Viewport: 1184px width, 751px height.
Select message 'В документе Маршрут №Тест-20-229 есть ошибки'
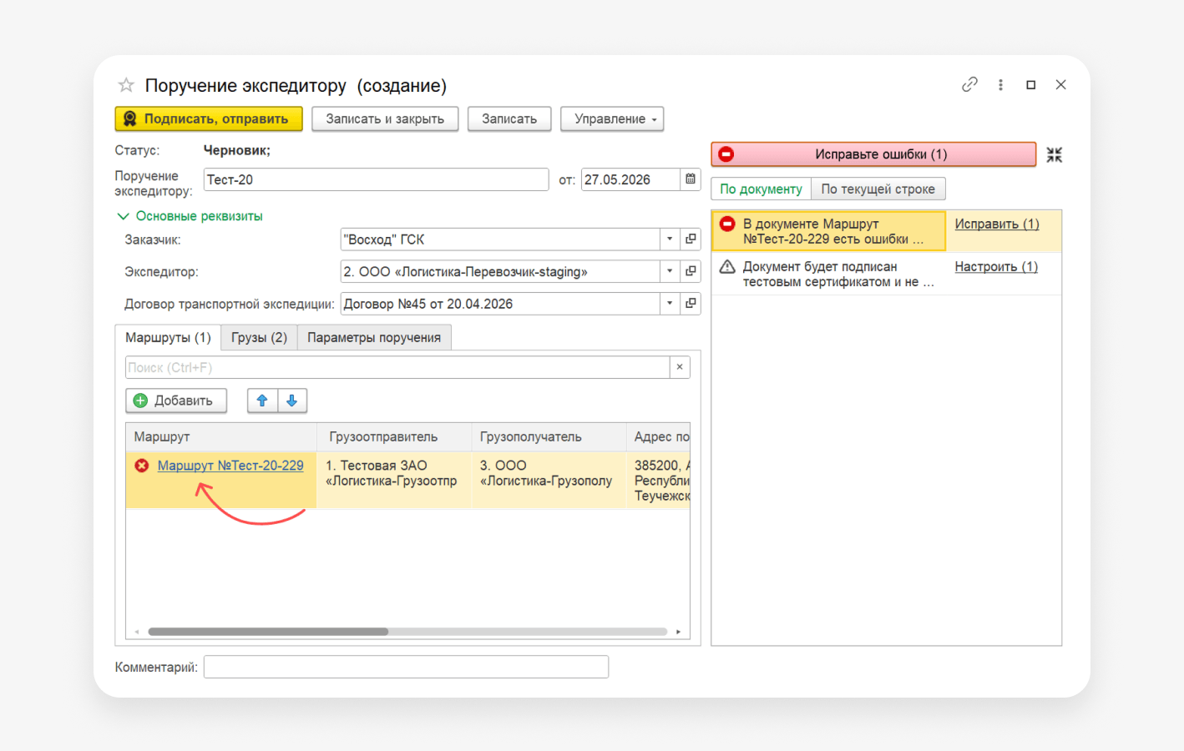[828, 231]
